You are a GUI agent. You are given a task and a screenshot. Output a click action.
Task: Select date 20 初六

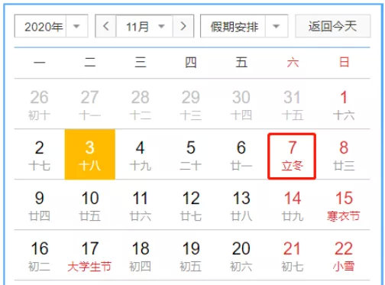click(241, 255)
